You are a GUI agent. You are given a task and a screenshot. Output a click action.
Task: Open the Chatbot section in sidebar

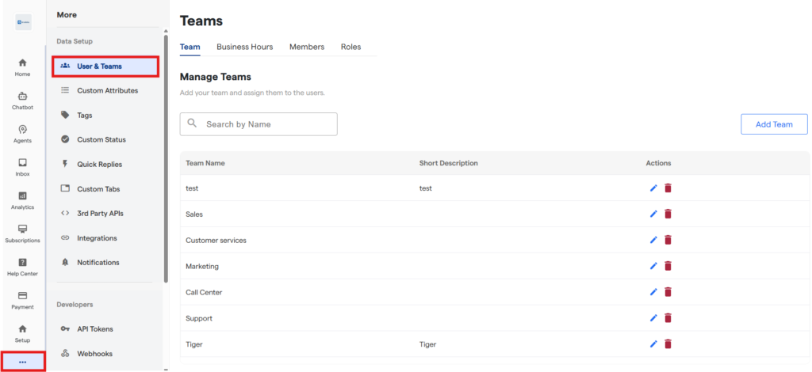(x=22, y=100)
